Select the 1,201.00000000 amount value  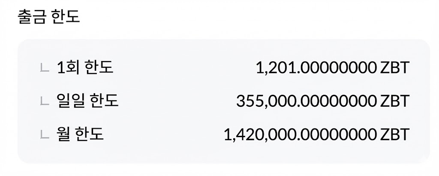(x=316, y=67)
